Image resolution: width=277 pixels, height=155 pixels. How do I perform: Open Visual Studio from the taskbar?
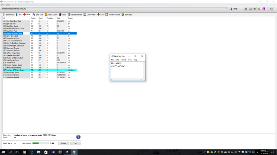[53, 152]
